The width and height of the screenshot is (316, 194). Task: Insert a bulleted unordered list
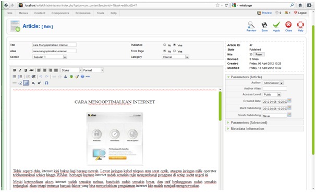tap(14, 77)
